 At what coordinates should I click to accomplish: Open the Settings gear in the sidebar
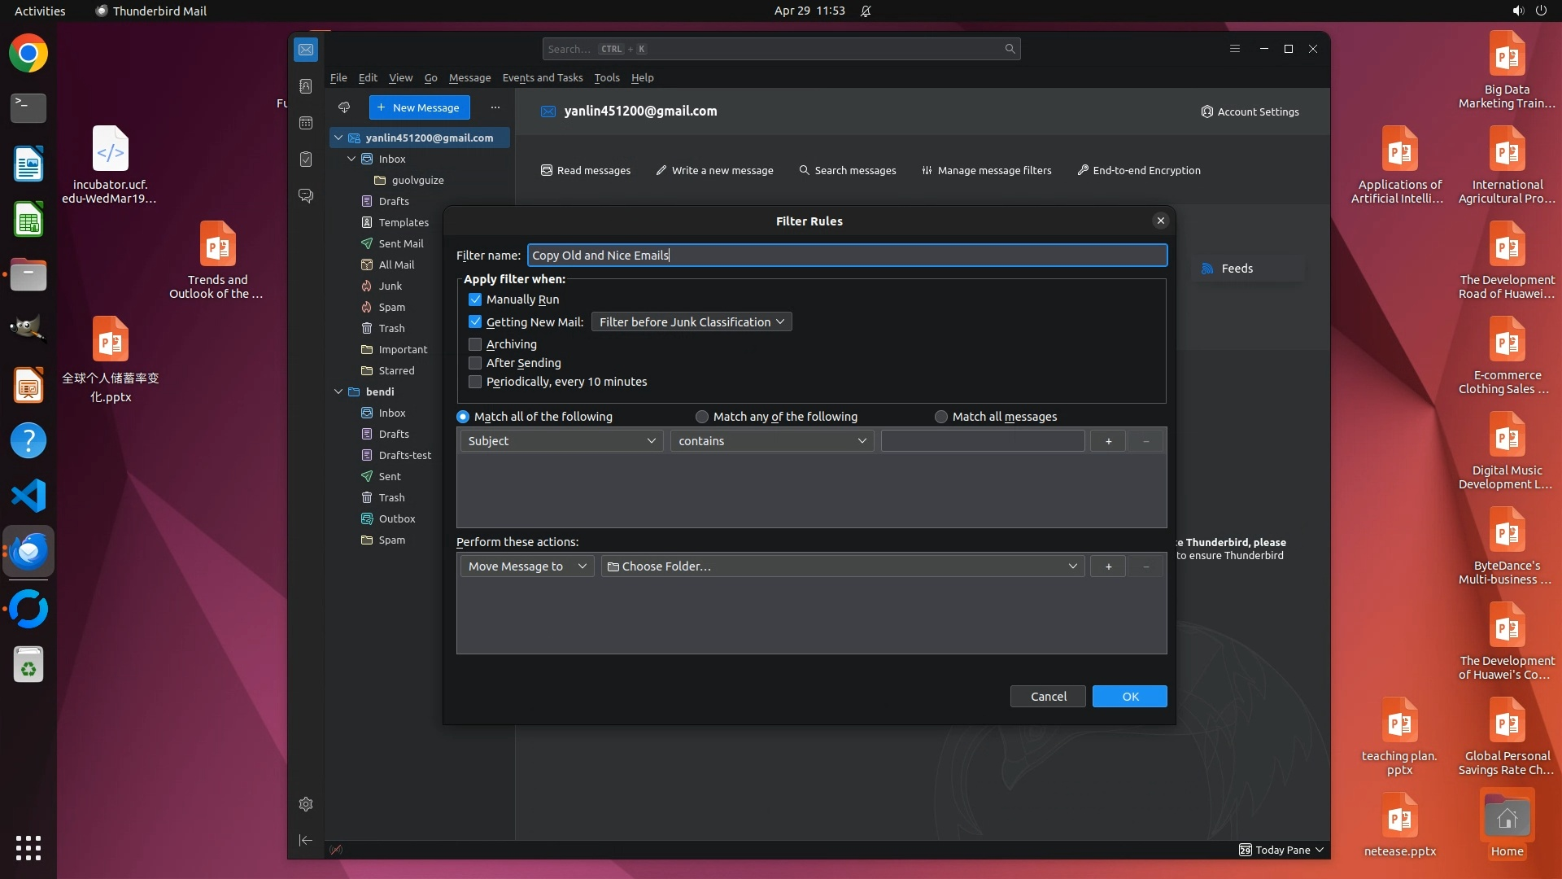point(306,804)
